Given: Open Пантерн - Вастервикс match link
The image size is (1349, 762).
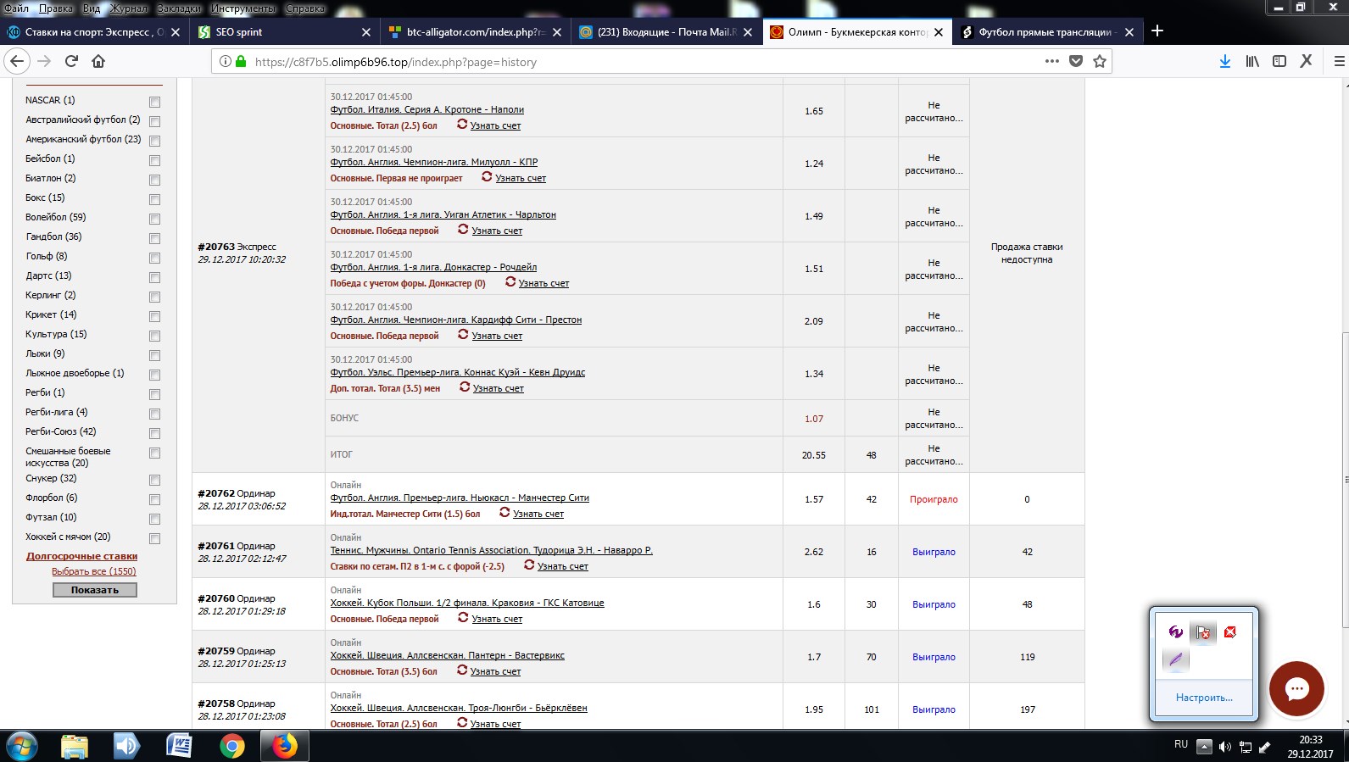Looking at the screenshot, I should [447, 655].
